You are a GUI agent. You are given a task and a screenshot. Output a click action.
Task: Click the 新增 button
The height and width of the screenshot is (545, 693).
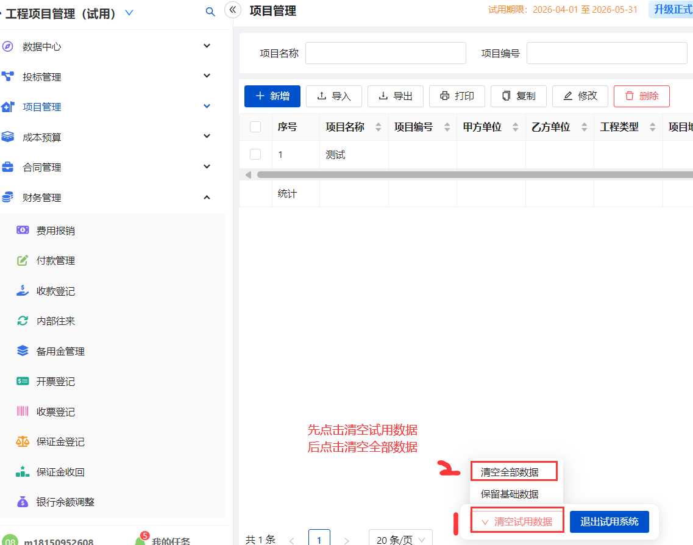[272, 96]
